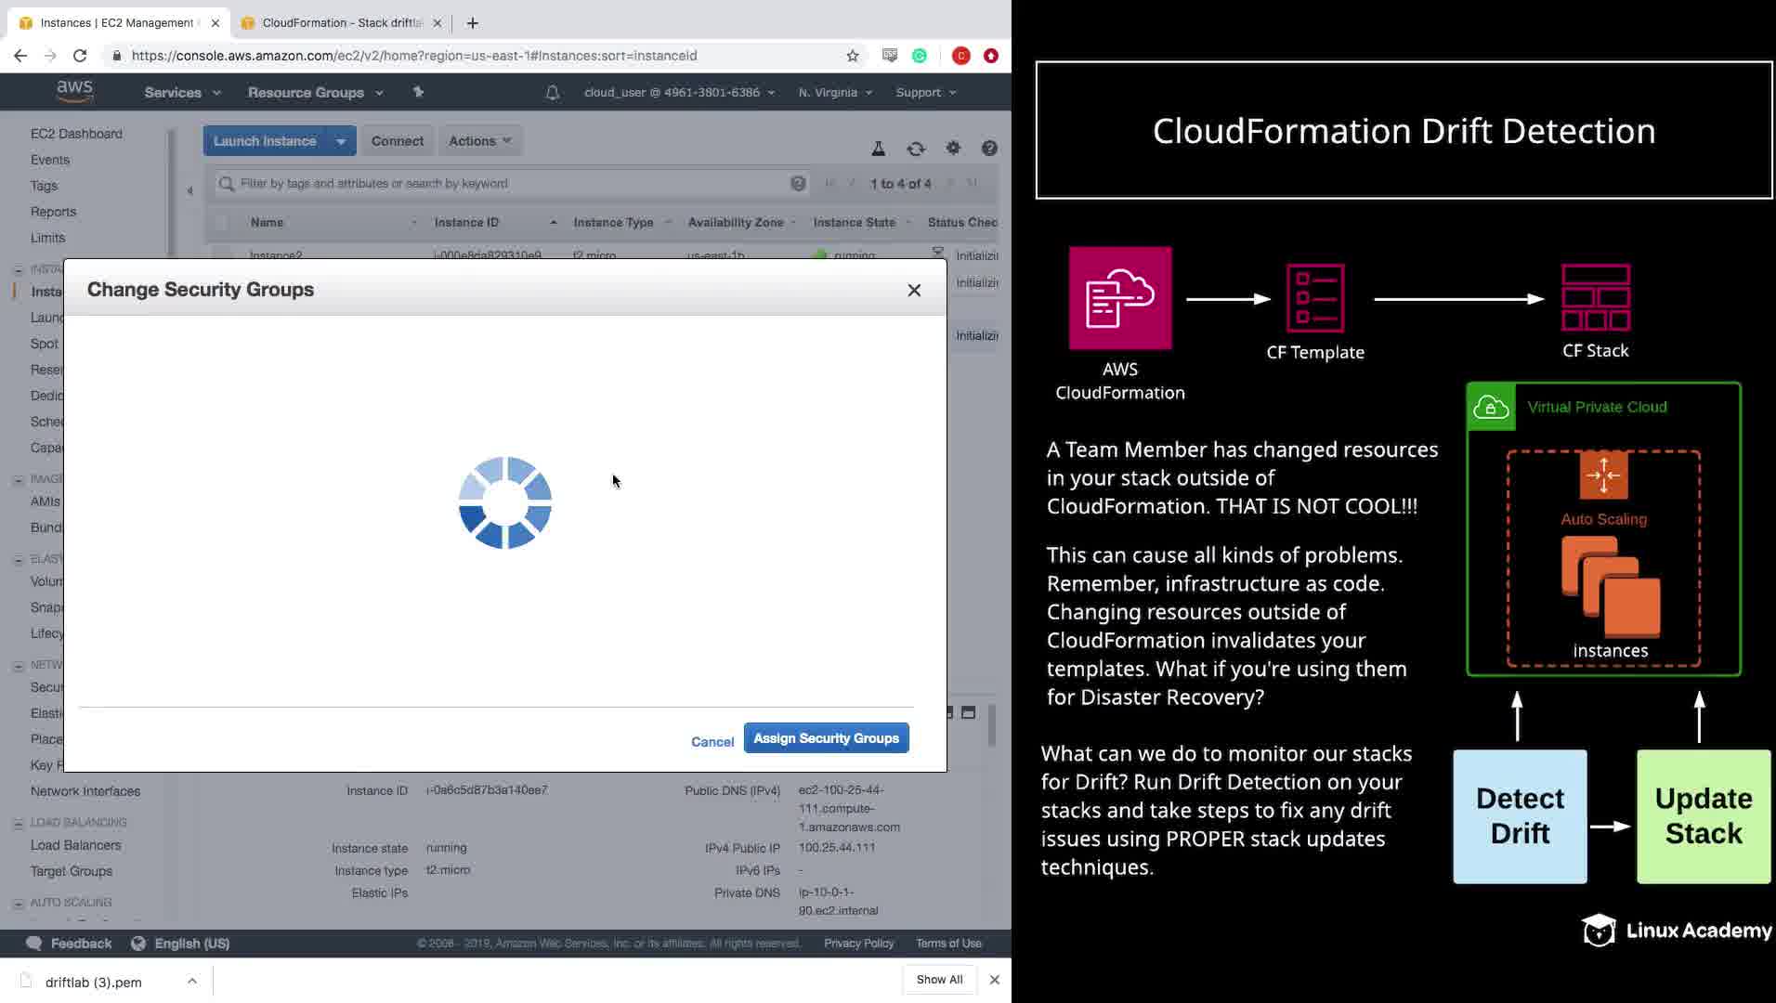This screenshot has width=1776, height=1003.
Task: Open the Support dropdown
Action: tap(925, 93)
